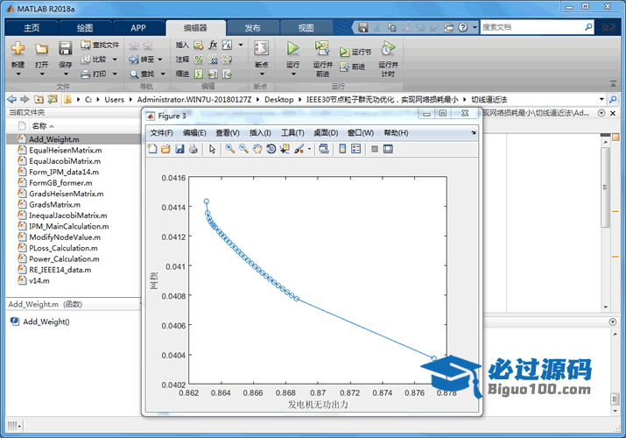Open Help (帮助) menu in Figure 3
626x438 pixels.
(x=396, y=133)
